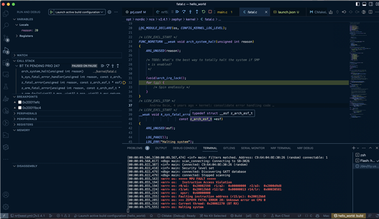Click kernel in the breadcrumb path

click(x=190, y=19)
